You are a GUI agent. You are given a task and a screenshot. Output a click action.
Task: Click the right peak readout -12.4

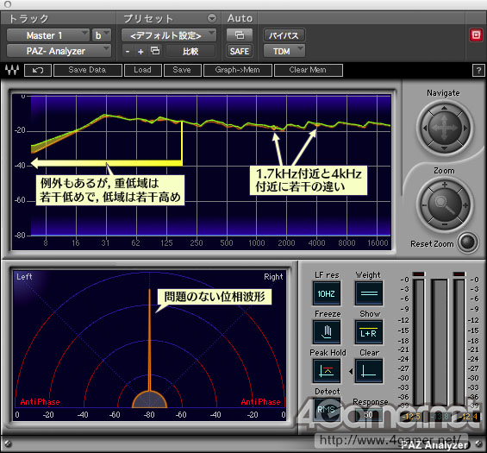(469, 417)
